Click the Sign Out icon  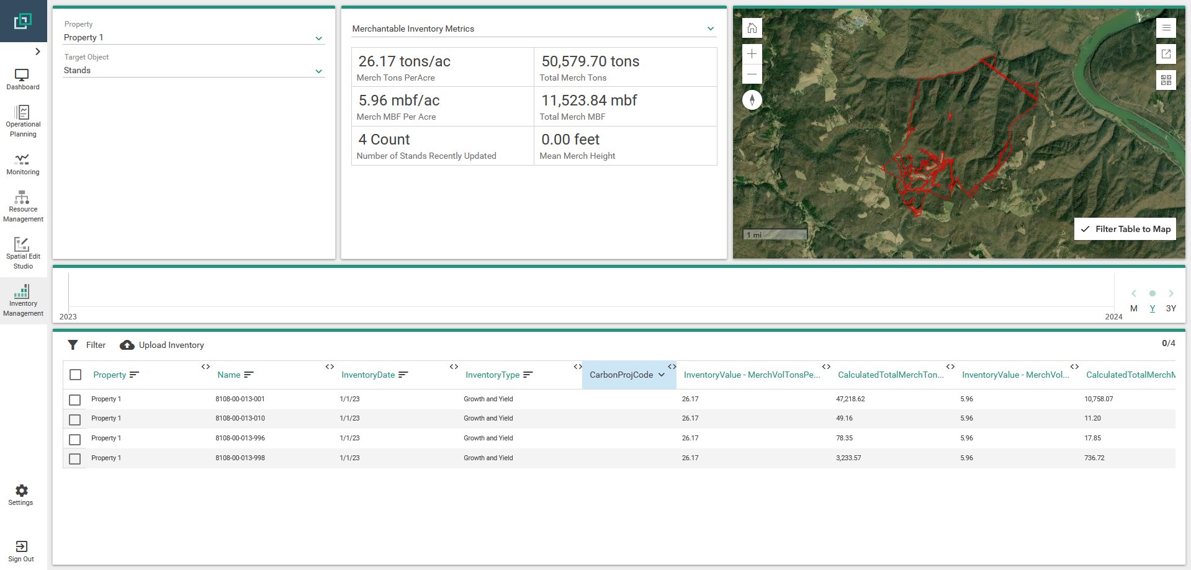click(21, 550)
